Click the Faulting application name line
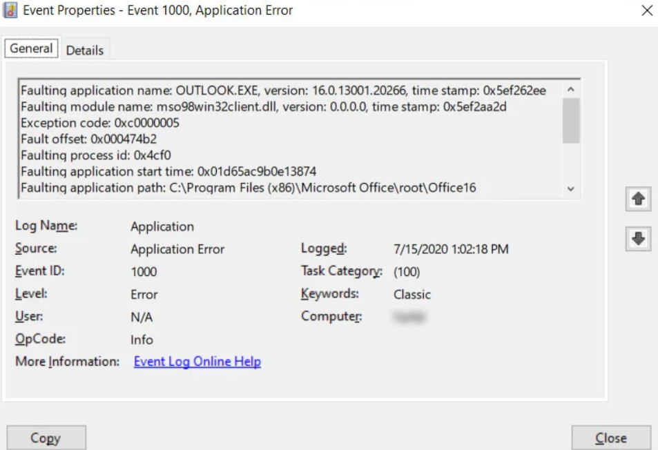 click(x=283, y=90)
